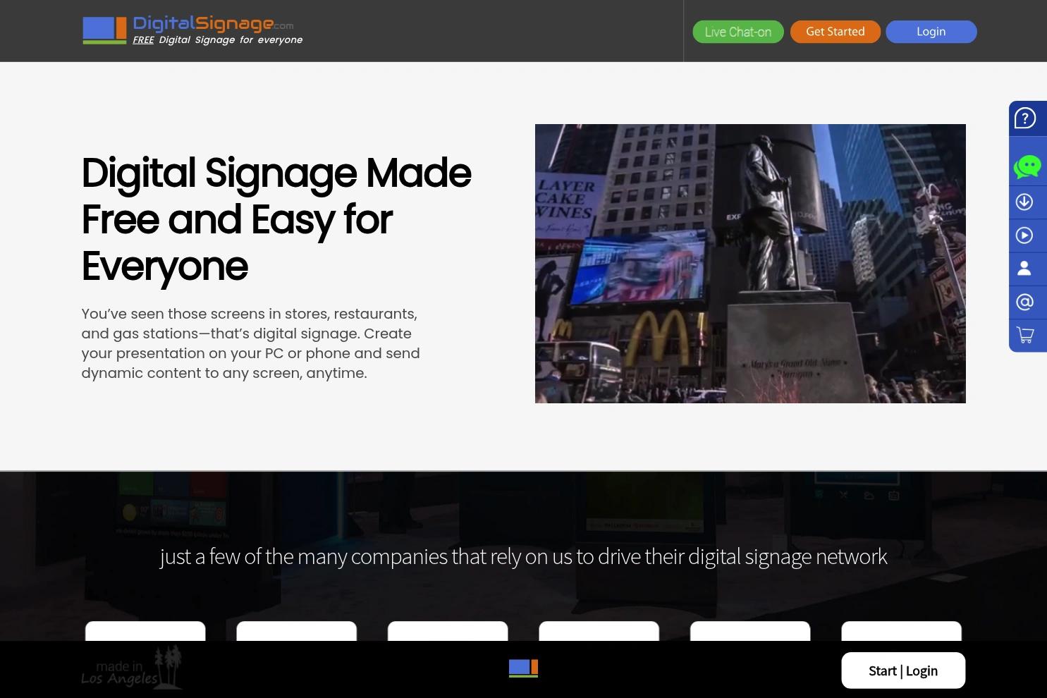Open the shopping cart sidebar icon
The height and width of the screenshot is (698, 1047).
point(1024,335)
